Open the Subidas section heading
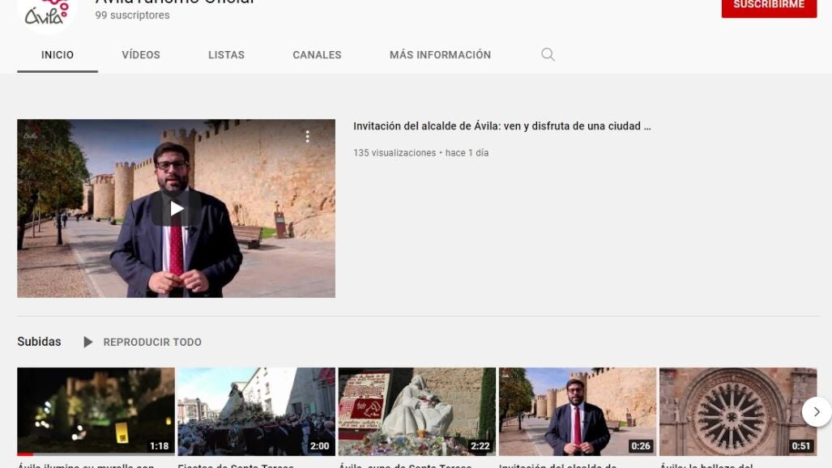 [x=39, y=342]
